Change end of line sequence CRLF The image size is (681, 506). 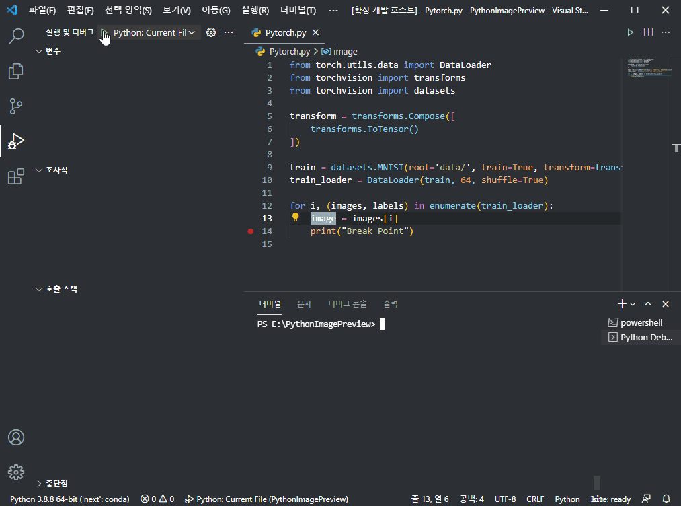click(535, 499)
